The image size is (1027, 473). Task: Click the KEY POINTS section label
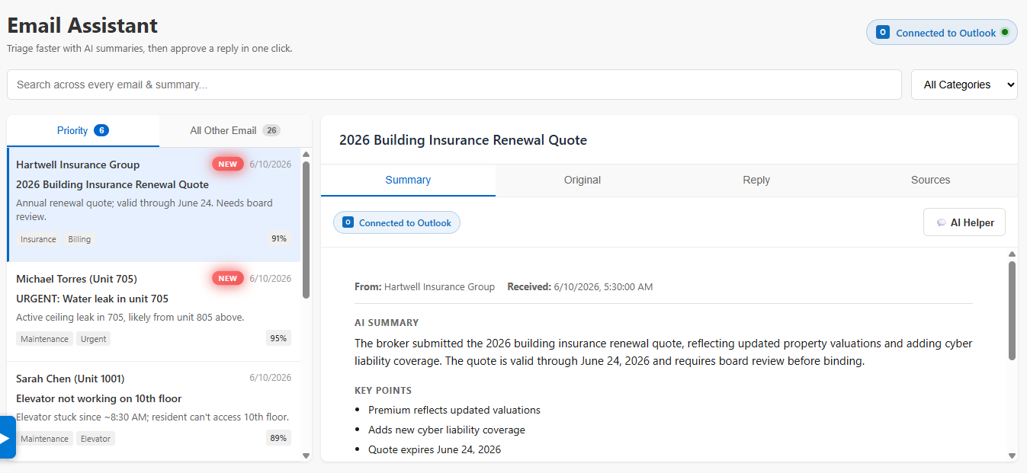coord(384,391)
